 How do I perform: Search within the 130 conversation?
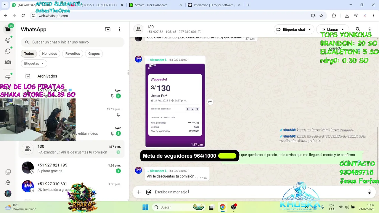pyautogui.click(x=358, y=29)
